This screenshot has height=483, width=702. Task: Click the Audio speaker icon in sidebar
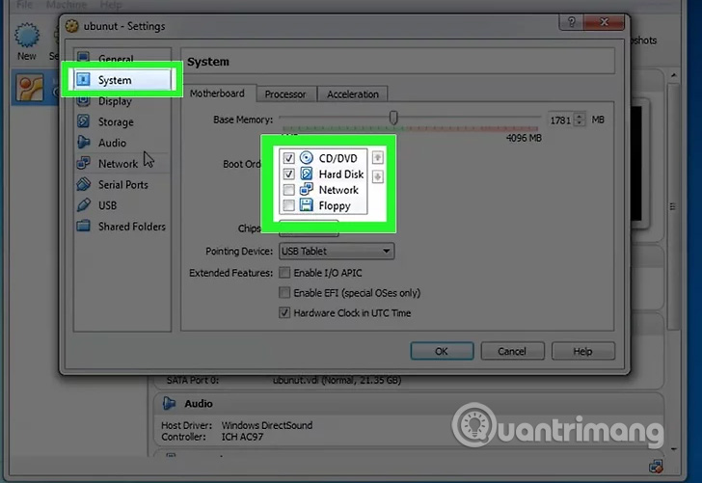83,143
